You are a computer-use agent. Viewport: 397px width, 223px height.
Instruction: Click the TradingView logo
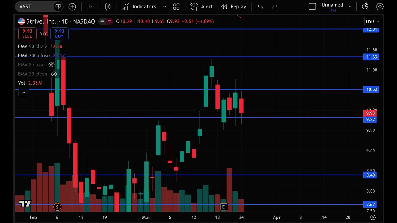(25, 204)
